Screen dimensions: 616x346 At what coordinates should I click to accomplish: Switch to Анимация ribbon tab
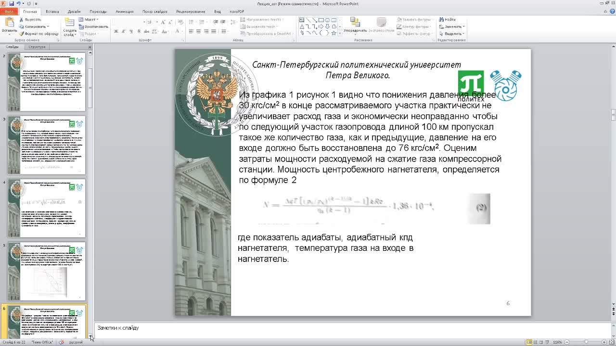[125, 12]
